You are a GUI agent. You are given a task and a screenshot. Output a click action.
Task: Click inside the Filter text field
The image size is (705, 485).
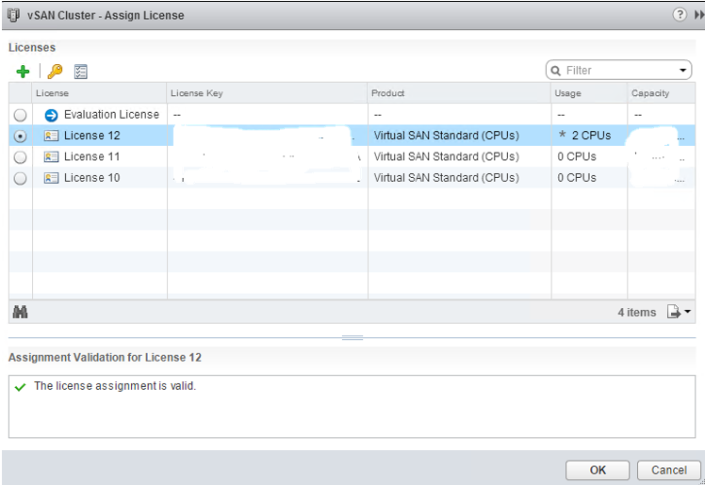(x=619, y=71)
